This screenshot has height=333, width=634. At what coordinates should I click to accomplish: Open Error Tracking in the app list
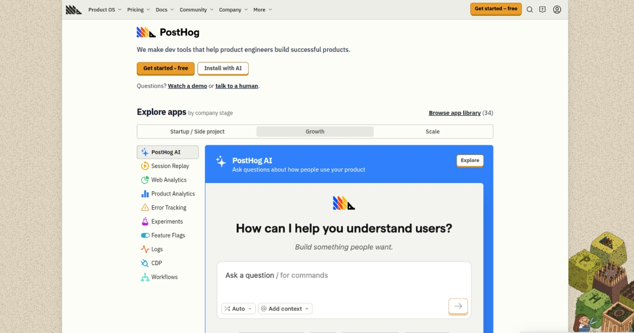[167, 208]
